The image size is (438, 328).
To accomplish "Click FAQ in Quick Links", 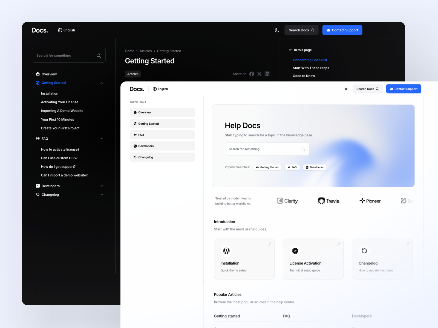I will pos(162,135).
